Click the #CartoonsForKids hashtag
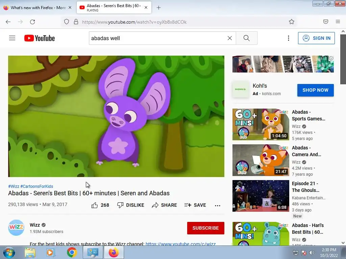The image size is (346, 259). (x=36, y=186)
